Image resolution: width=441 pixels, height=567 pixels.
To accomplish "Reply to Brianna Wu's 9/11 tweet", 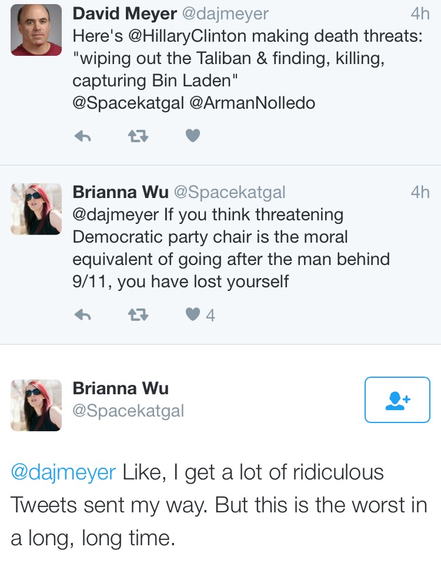I will coord(82,315).
